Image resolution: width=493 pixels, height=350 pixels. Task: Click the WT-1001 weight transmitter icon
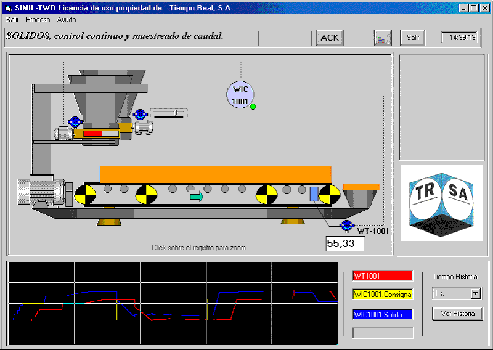pos(347,226)
